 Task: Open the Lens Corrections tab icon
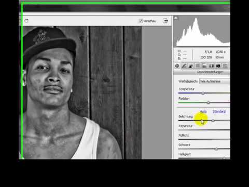click(x=211, y=66)
